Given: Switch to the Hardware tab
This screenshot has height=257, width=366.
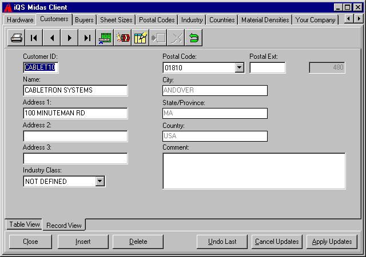Looking at the screenshot, I should point(20,20).
